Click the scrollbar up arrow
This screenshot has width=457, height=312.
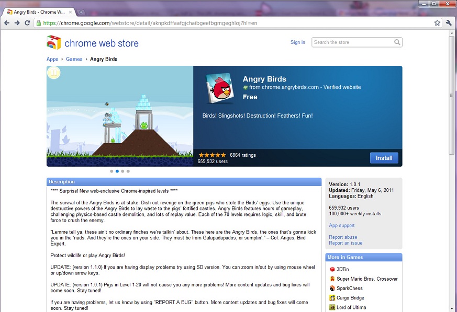(x=451, y=33)
